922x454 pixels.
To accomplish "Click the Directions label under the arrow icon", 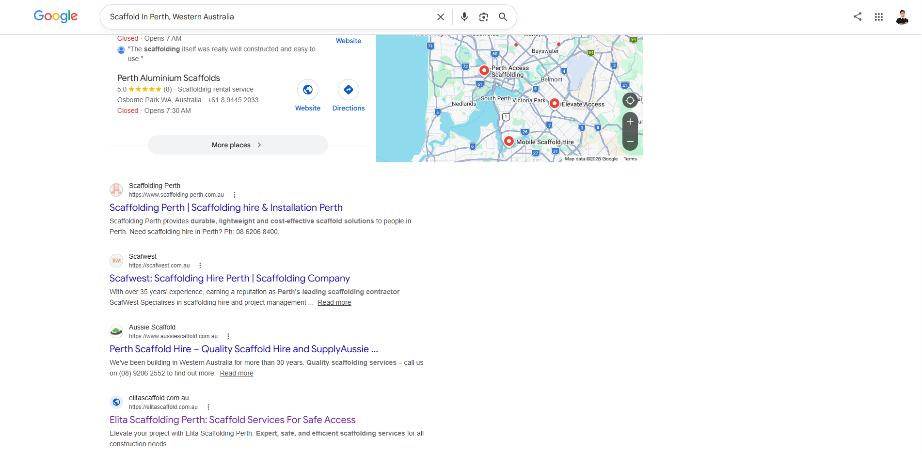I will click(349, 108).
